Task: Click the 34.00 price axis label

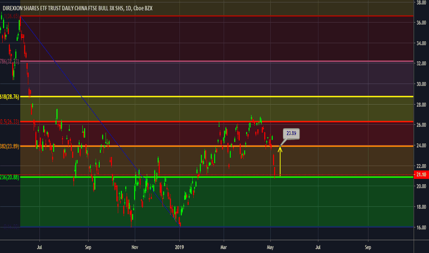Action: (x=421, y=43)
